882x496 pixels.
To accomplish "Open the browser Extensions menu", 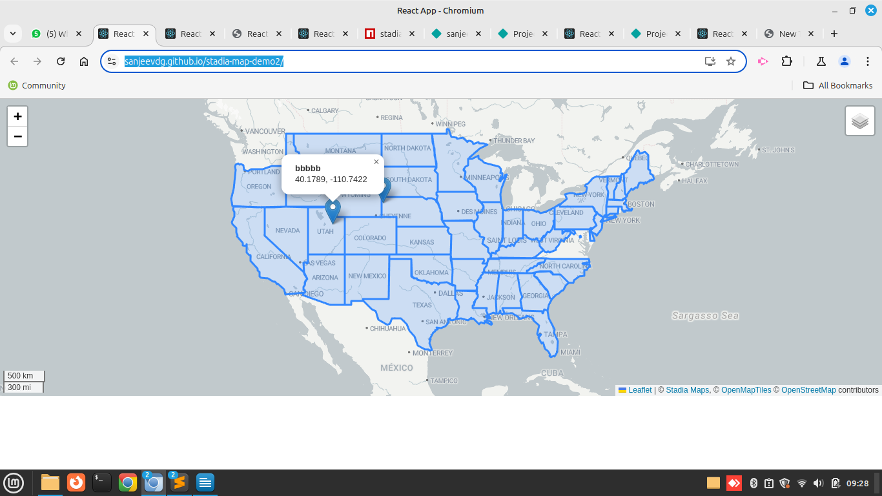I will click(x=786, y=61).
